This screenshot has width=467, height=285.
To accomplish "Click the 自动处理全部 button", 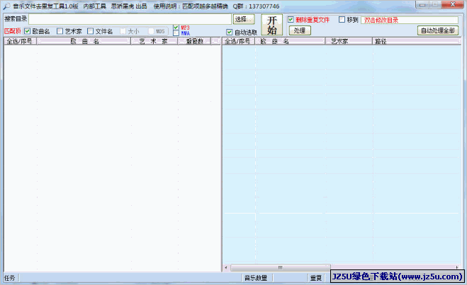I will coord(438,30).
